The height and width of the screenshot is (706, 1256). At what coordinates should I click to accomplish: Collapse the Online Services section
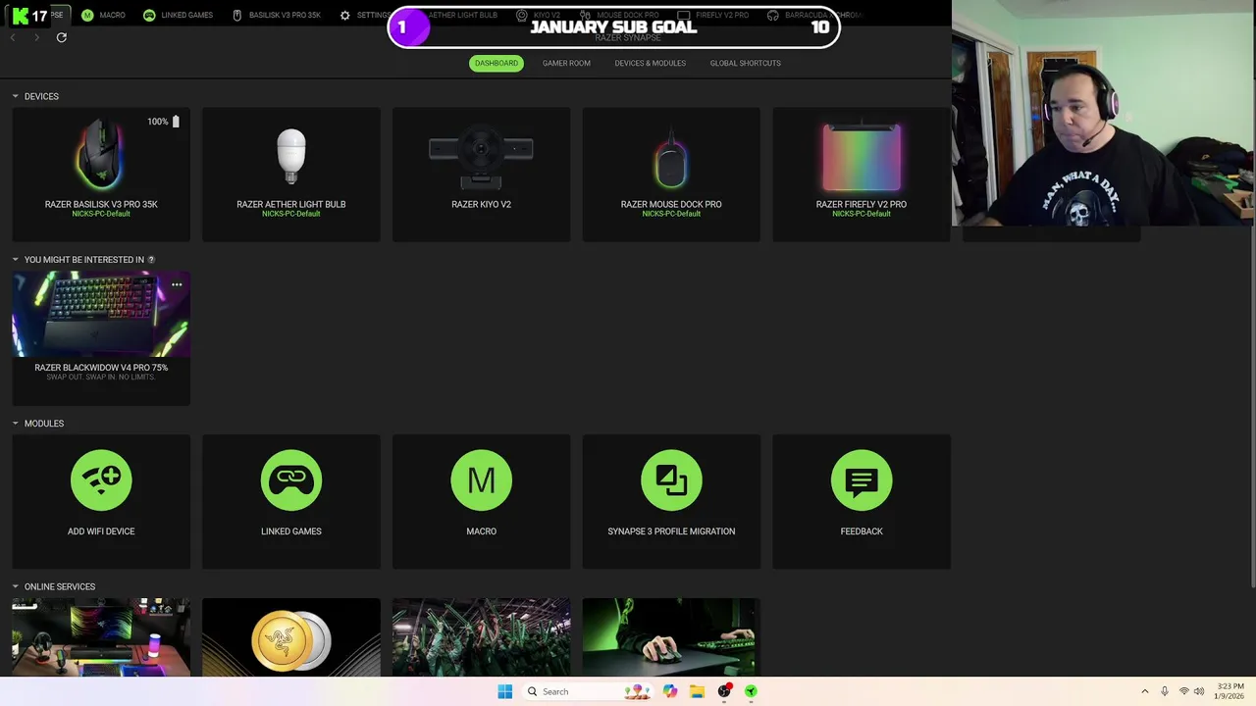[16, 586]
